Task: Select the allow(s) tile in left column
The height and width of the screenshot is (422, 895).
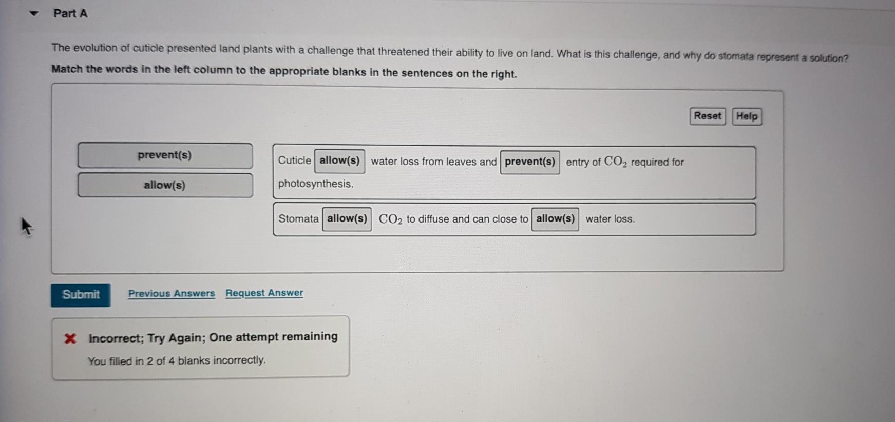Action: (x=165, y=185)
